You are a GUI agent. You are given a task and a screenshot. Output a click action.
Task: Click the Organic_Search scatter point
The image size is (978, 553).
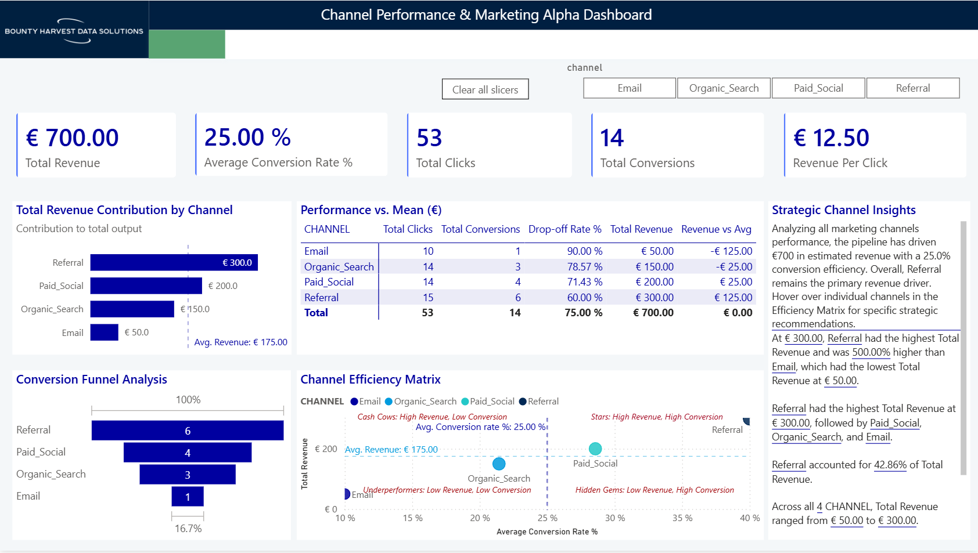click(499, 464)
